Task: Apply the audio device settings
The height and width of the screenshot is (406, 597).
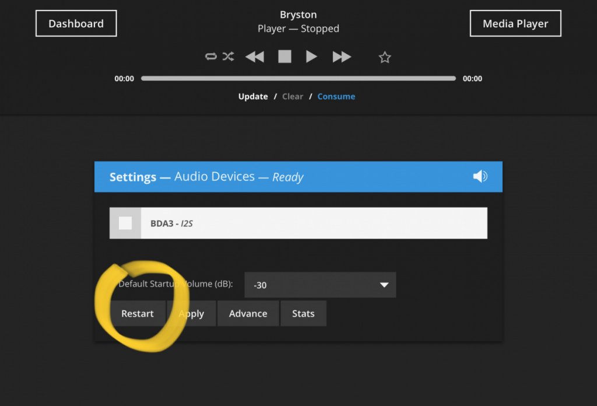Action: coord(191,313)
